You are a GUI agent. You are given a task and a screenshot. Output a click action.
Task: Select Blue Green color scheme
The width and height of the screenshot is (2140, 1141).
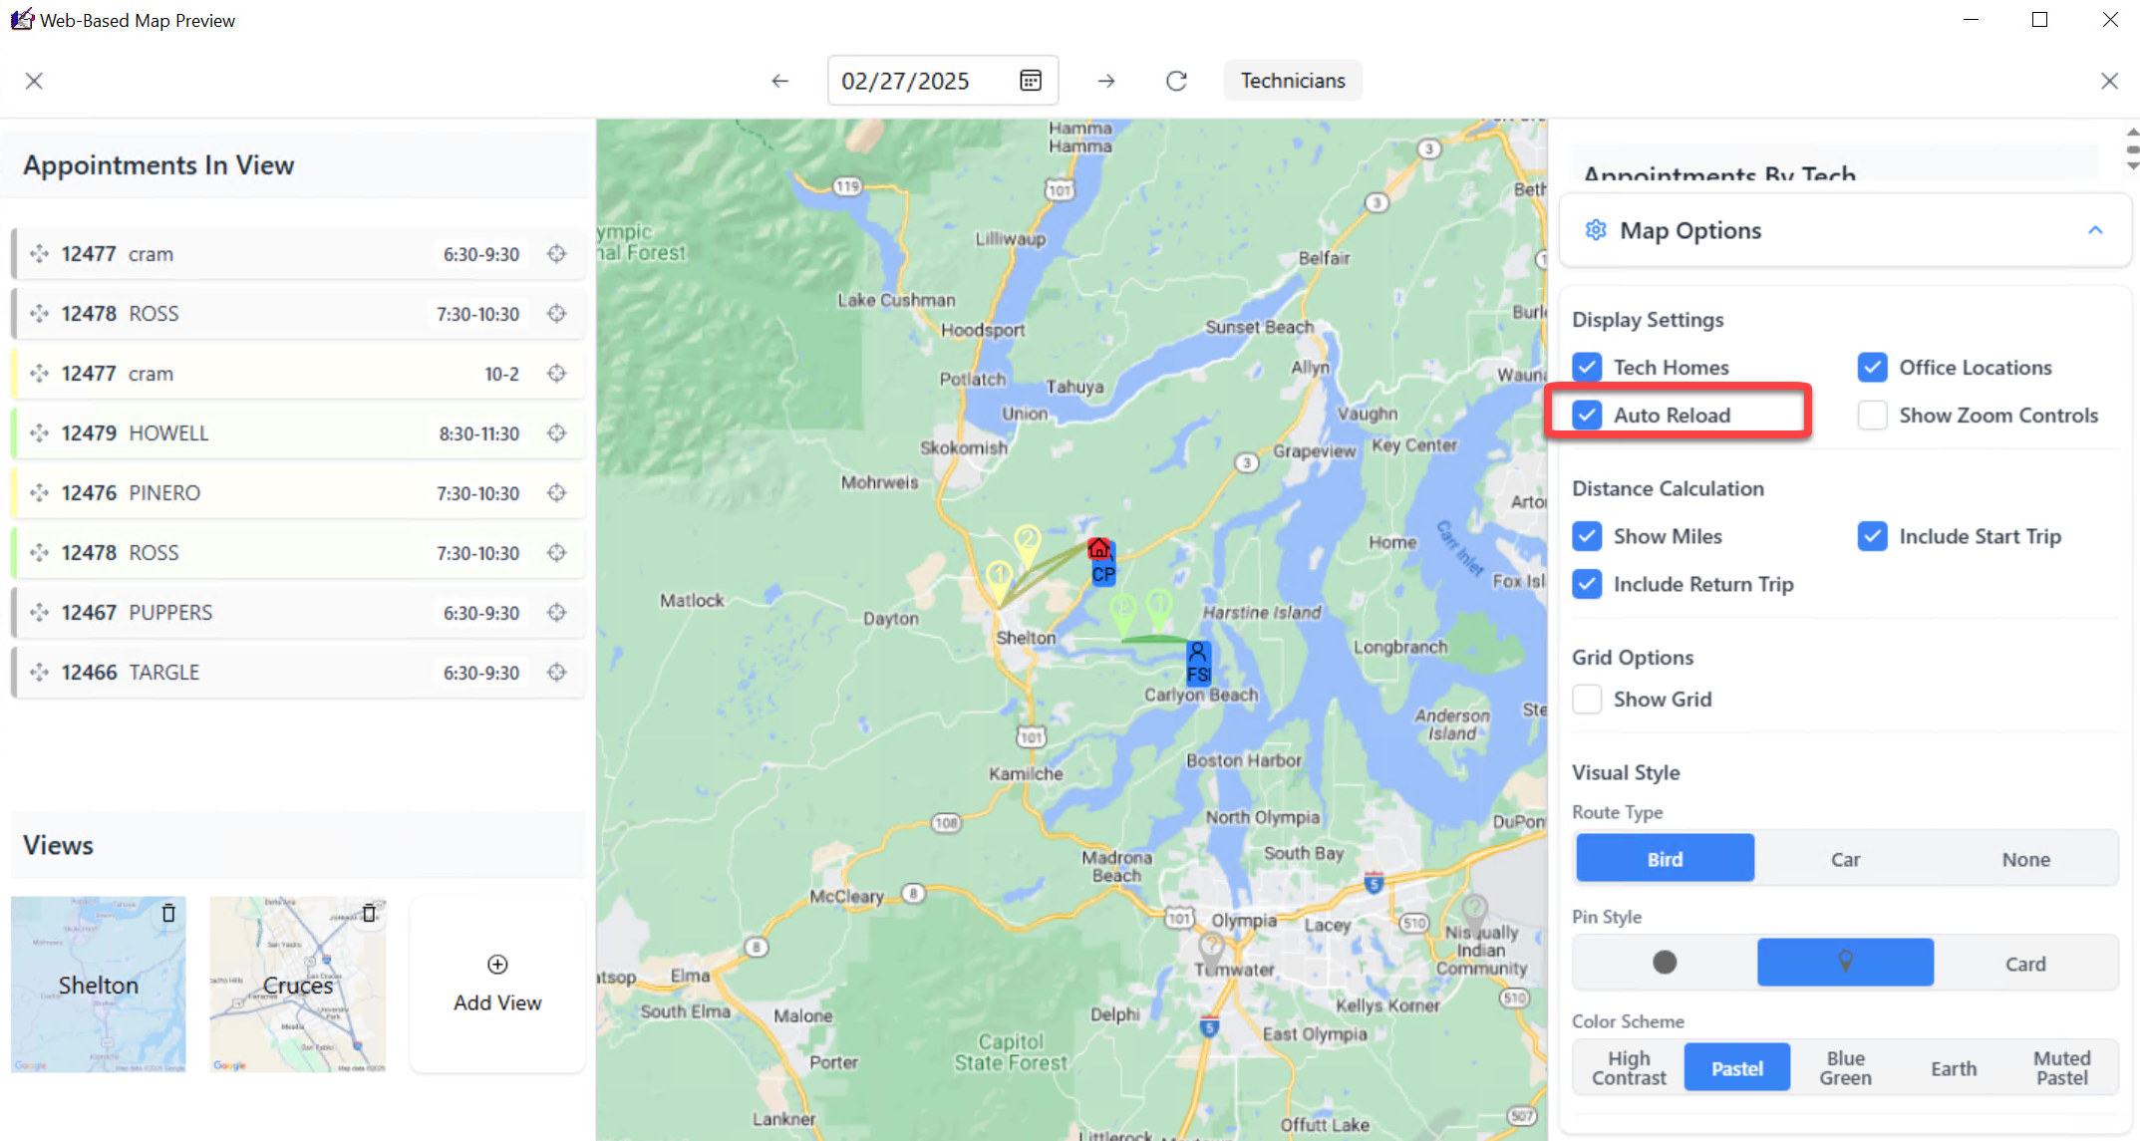[x=1845, y=1068]
